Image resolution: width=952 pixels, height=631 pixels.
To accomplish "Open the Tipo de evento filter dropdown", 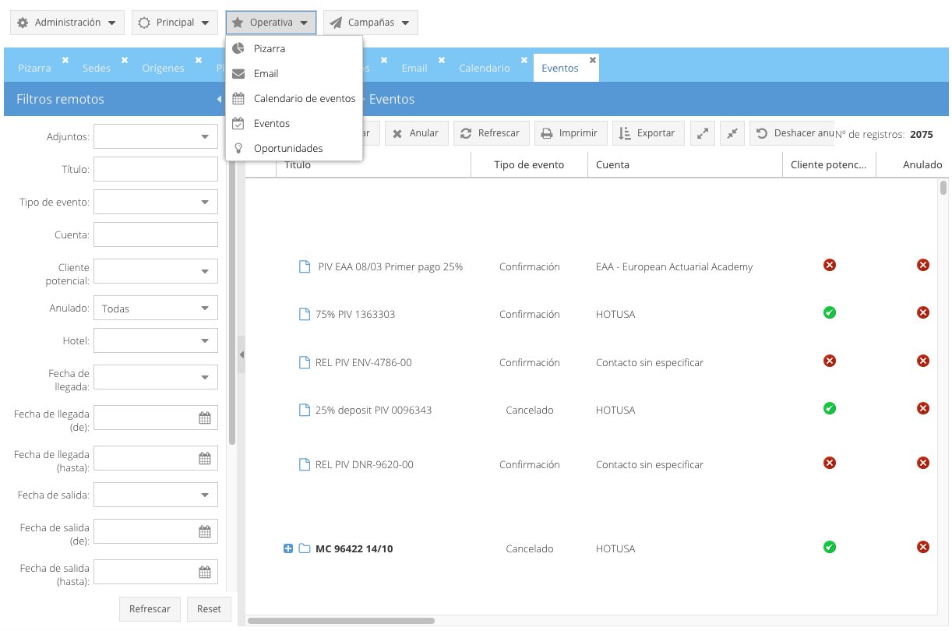I will [205, 202].
